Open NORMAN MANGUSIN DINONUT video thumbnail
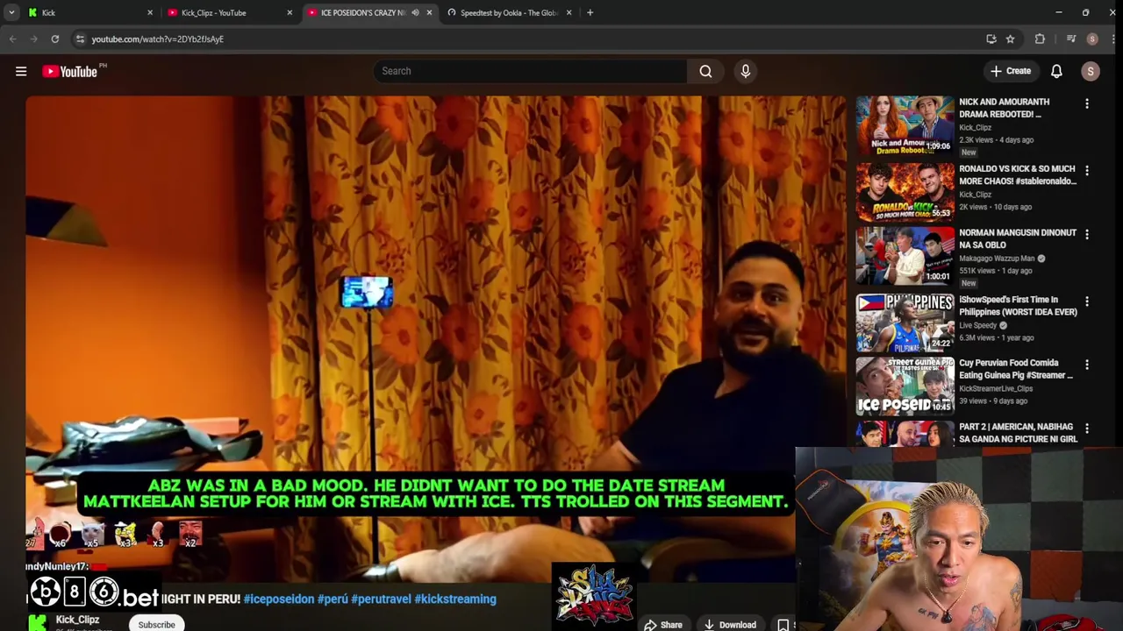The width and height of the screenshot is (1123, 631). [905, 256]
